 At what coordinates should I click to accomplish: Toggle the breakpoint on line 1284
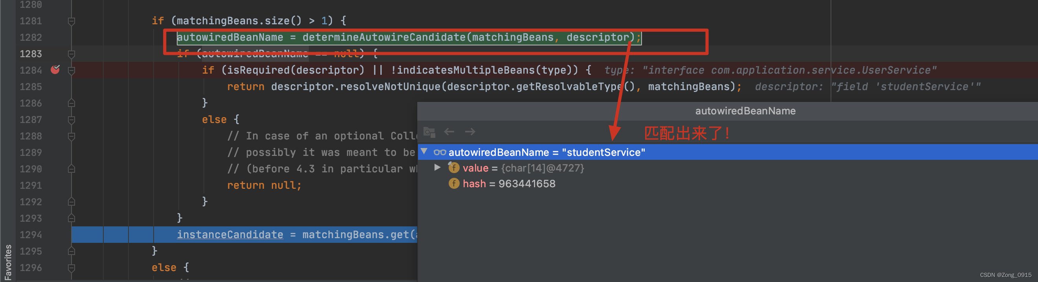(x=55, y=70)
